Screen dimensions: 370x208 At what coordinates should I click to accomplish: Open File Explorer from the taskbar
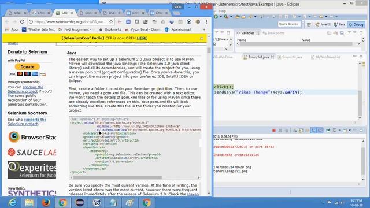pos(29,203)
